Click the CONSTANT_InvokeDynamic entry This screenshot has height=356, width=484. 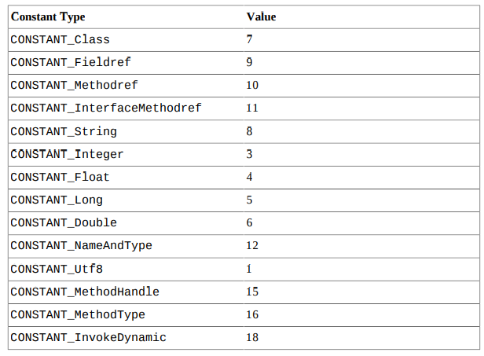pyautogui.click(x=88, y=338)
